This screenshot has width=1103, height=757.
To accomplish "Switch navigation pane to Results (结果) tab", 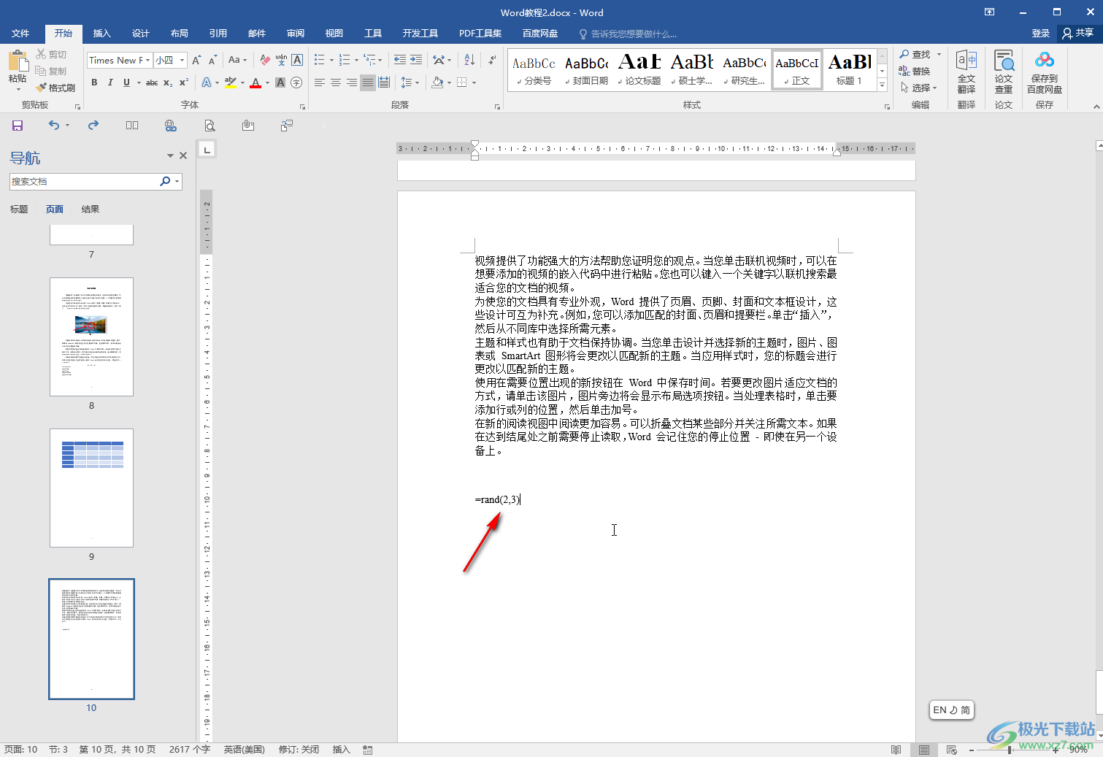I will pos(91,210).
